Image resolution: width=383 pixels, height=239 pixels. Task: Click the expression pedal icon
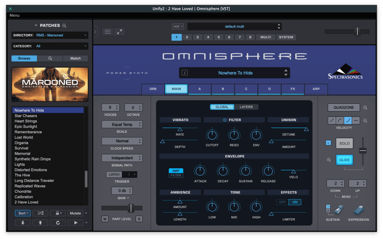tap(359, 210)
